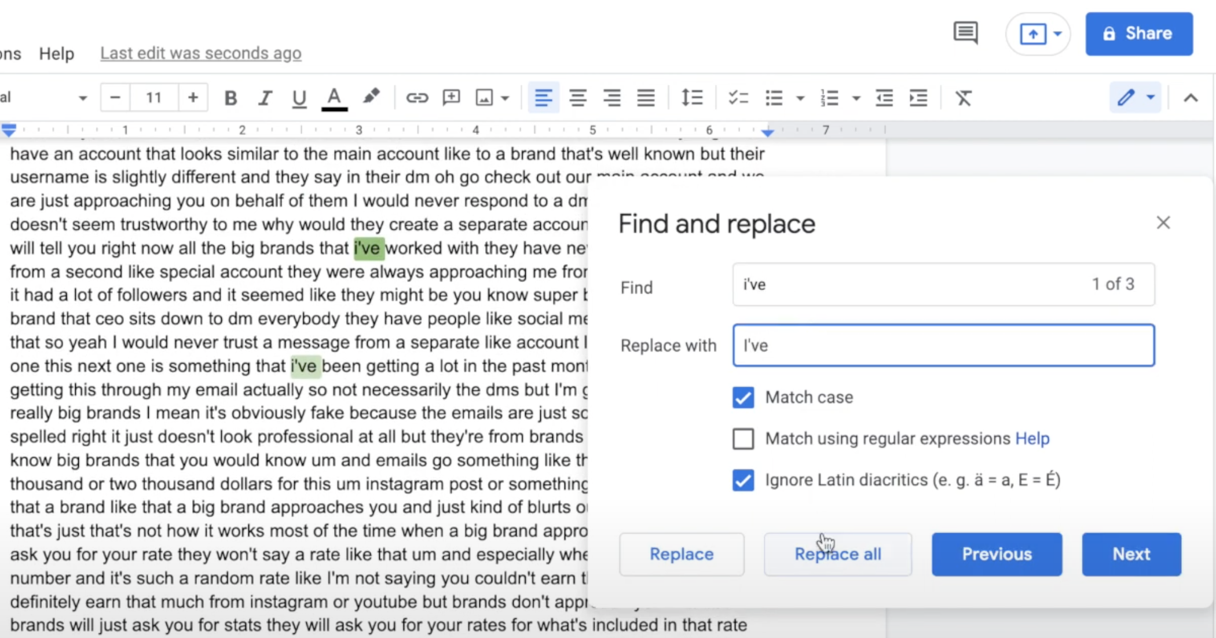Click the Bold formatting icon
1216x638 pixels.
point(232,97)
